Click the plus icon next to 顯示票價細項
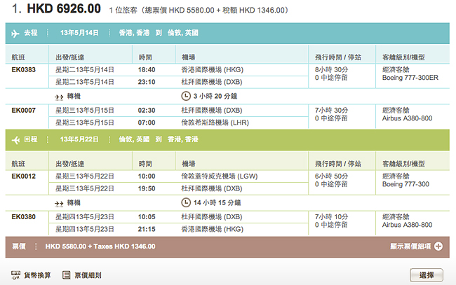 (x=438, y=246)
